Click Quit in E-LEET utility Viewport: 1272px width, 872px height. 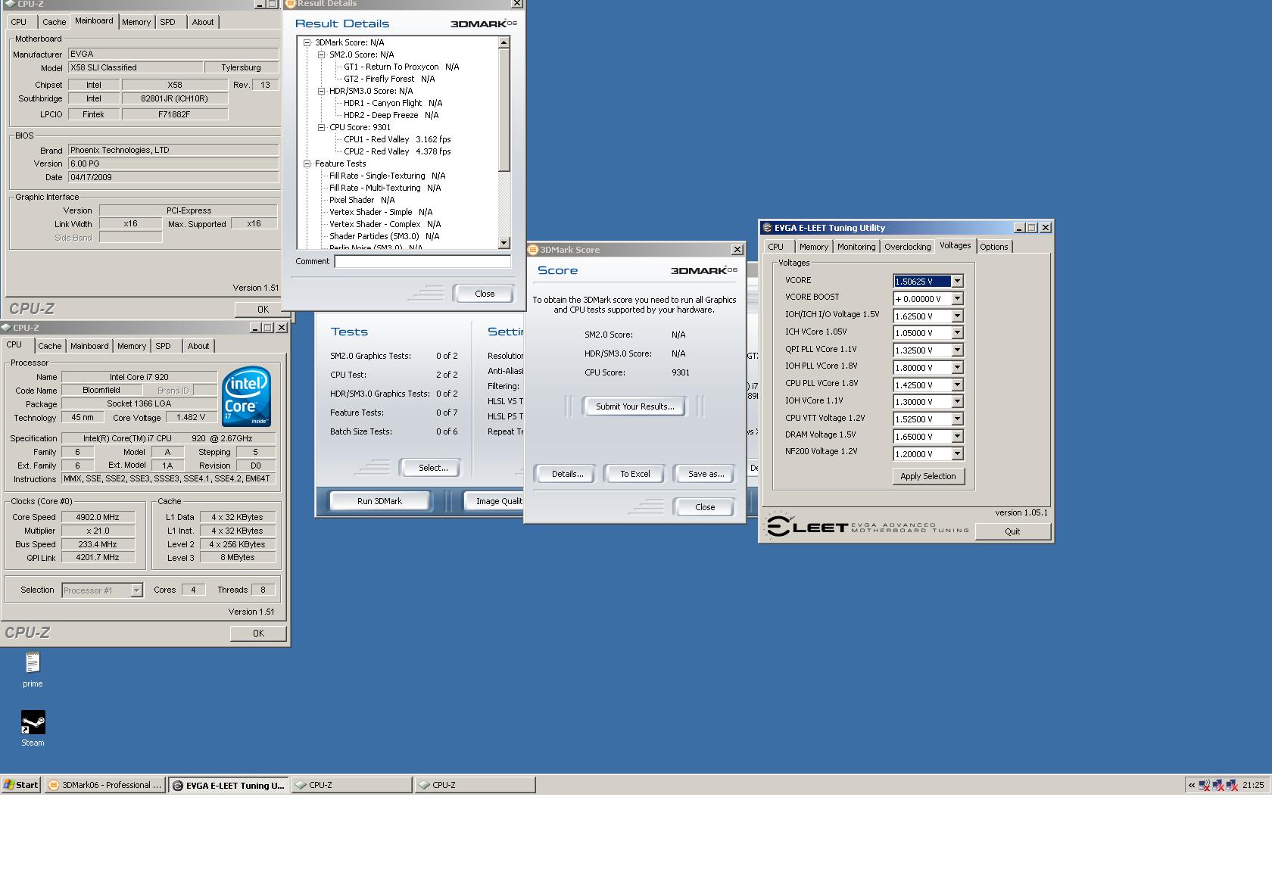coord(1012,531)
